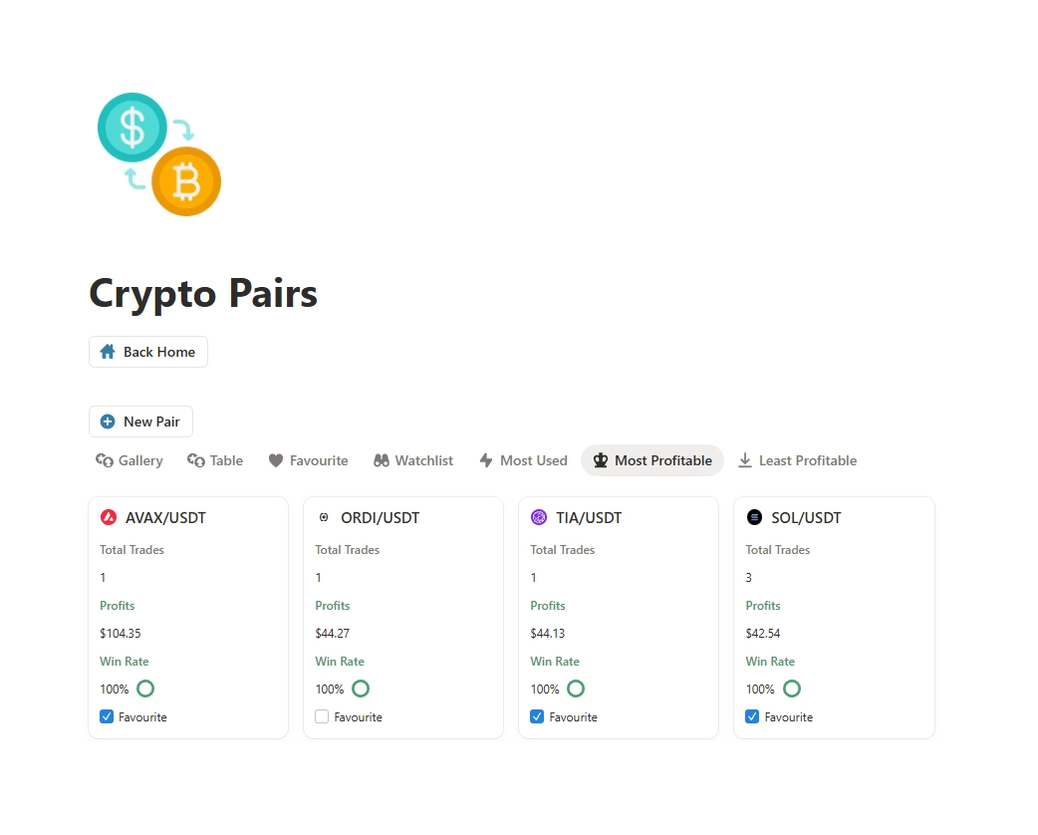This screenshot has height=835, width=1038.
Task: Click the TIA coin icon
Action: click(x=540, y=517)
